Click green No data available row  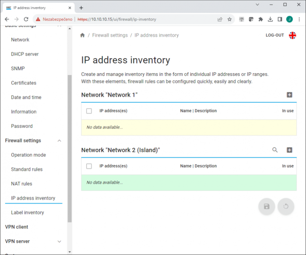(189, 183)
